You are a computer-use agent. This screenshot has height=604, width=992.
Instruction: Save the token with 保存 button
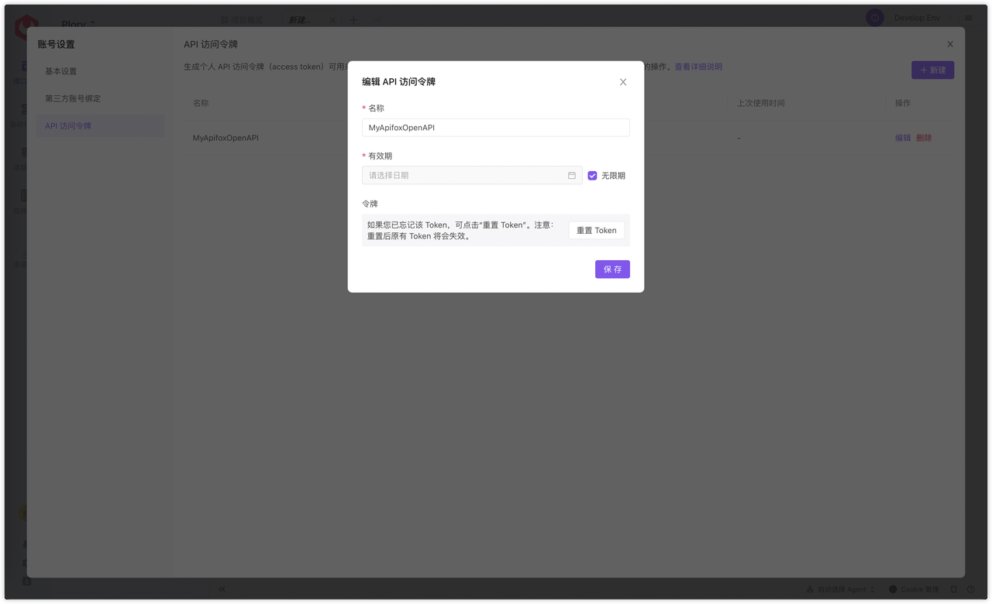[612, 269]
